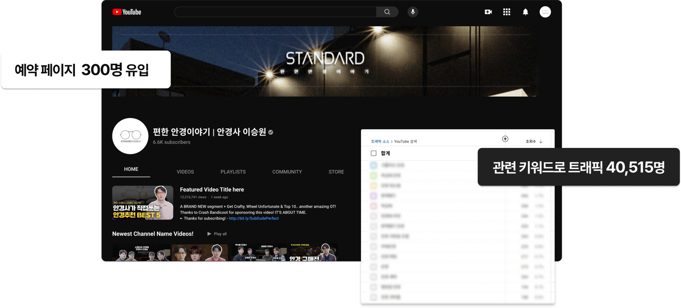
Task: Toggle the blue checkbox in the traffic list
Action: click(373, 165)
